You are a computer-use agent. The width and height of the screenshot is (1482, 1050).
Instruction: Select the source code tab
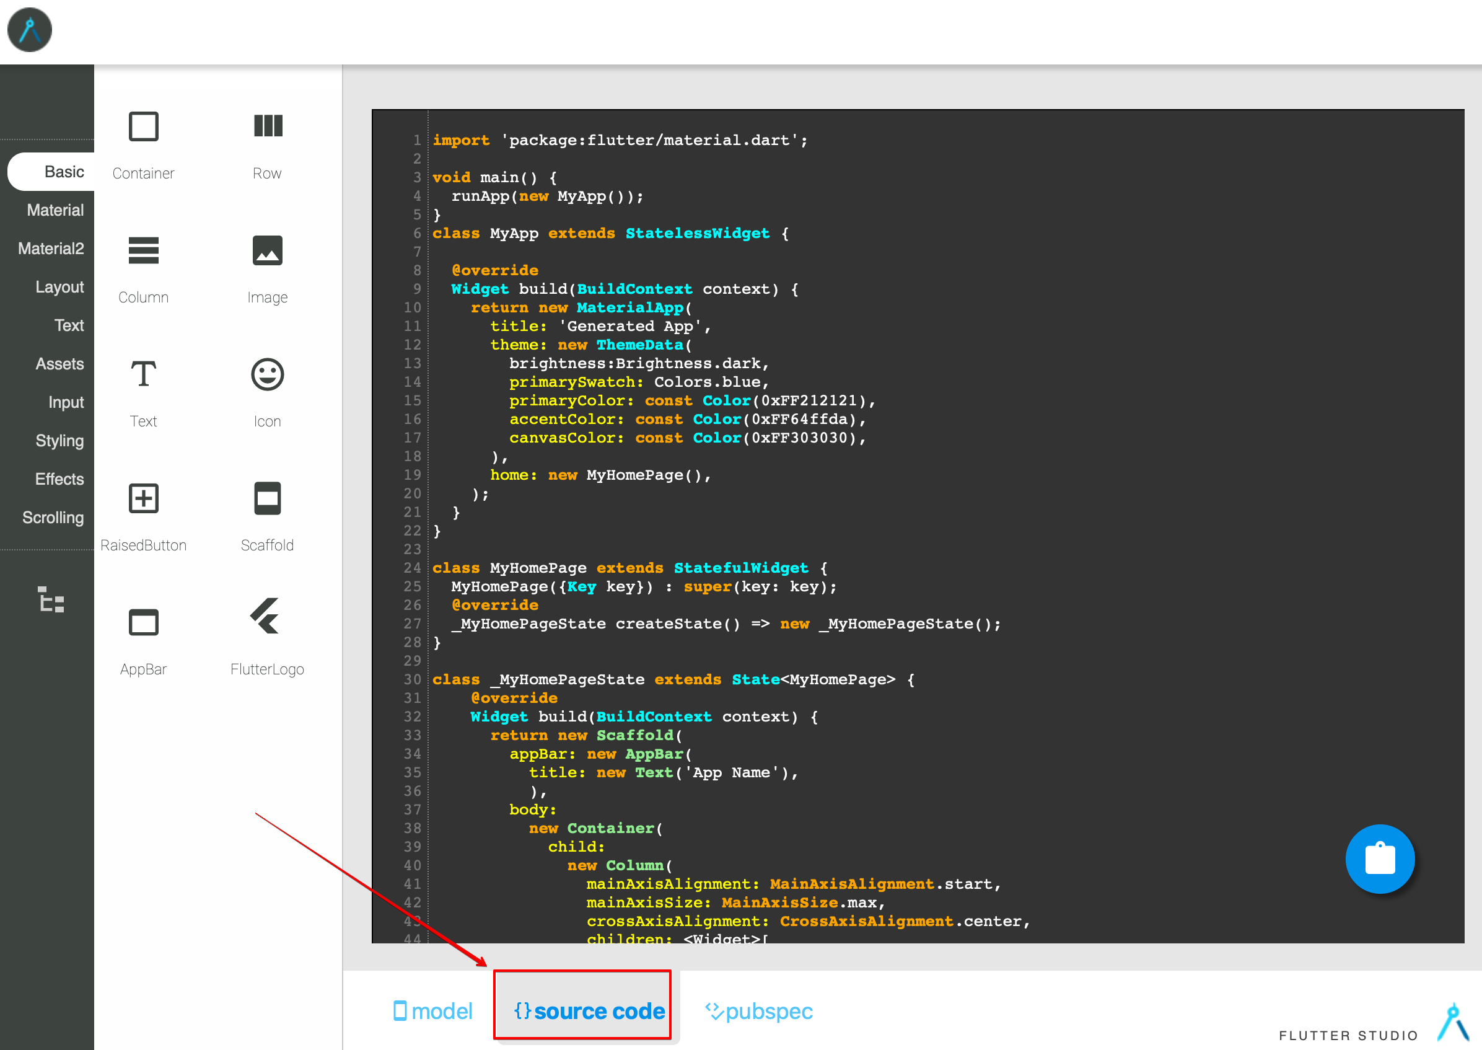point(589,1011)
